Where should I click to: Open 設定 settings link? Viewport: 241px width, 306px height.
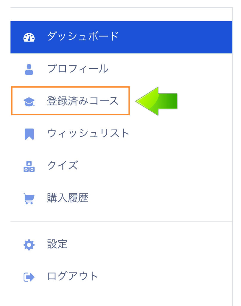click(57, 244)
